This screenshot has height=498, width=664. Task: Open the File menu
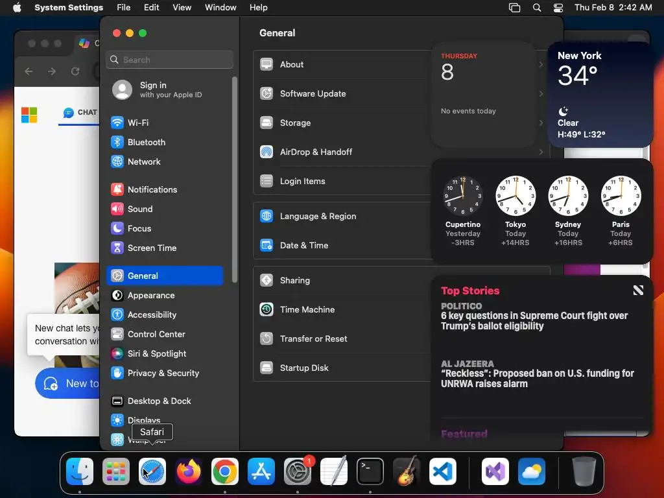tap(124, 8)
